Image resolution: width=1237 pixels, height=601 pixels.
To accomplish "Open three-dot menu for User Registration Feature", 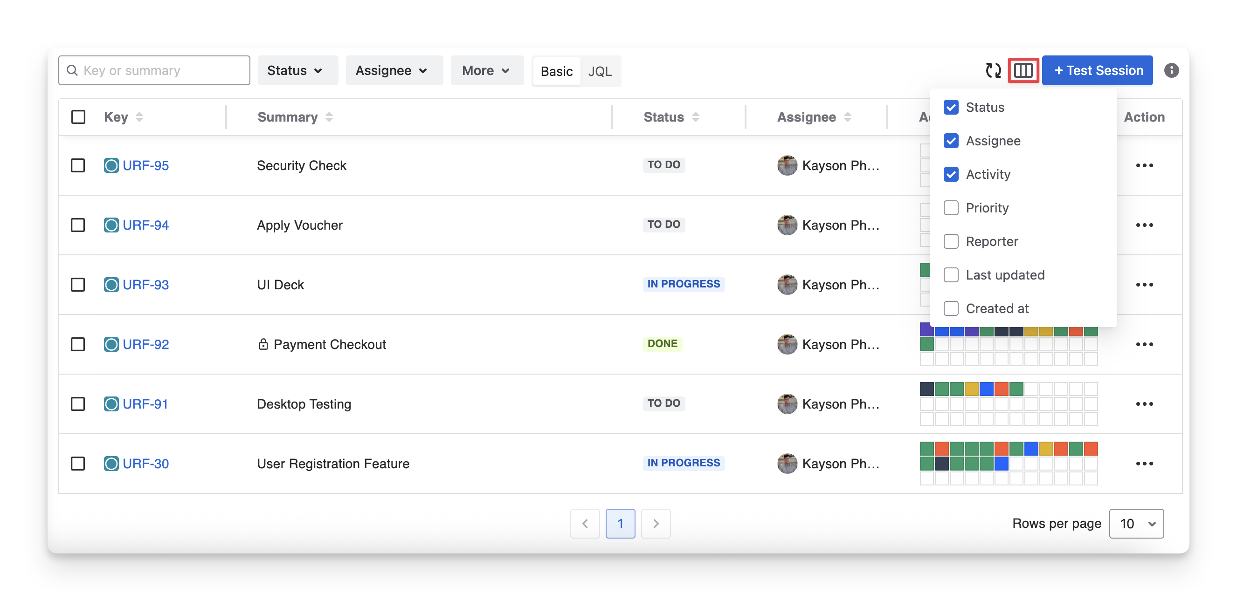I will click(1144, 464).
